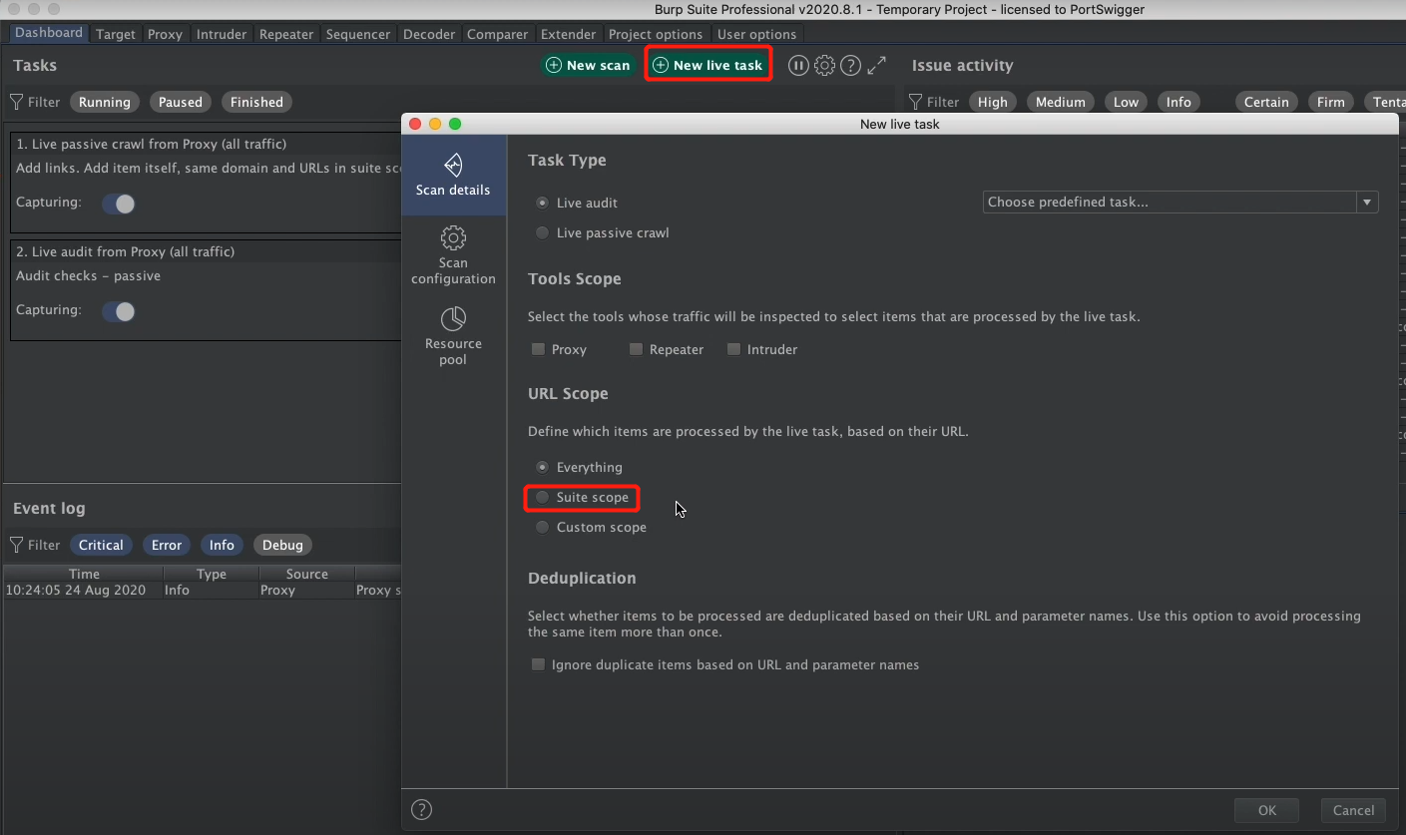This screenshot has width=1406, height=835.
Task: Select the Live passive crawl radio button
Action: coord(542,232)
